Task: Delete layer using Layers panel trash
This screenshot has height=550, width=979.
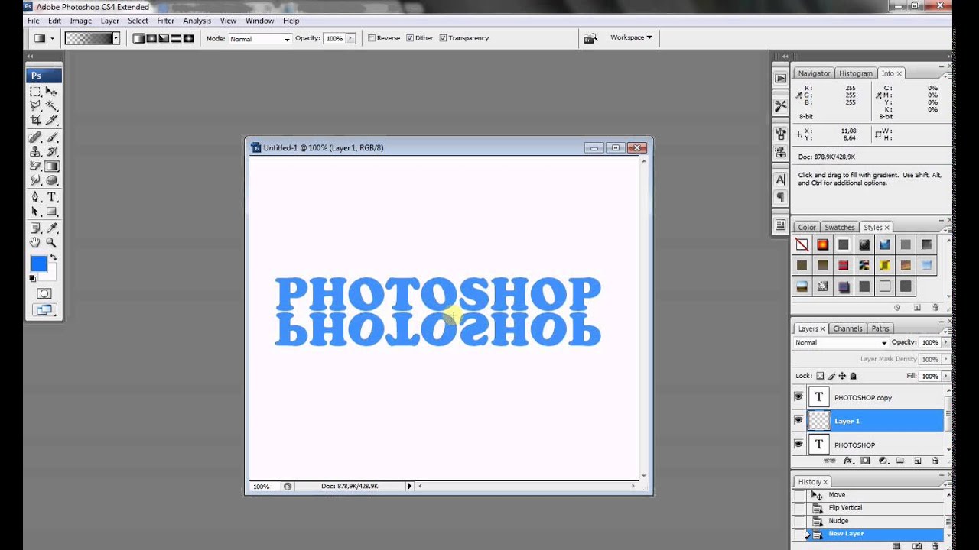Action: pyautogui.click(x=935, y=461)
